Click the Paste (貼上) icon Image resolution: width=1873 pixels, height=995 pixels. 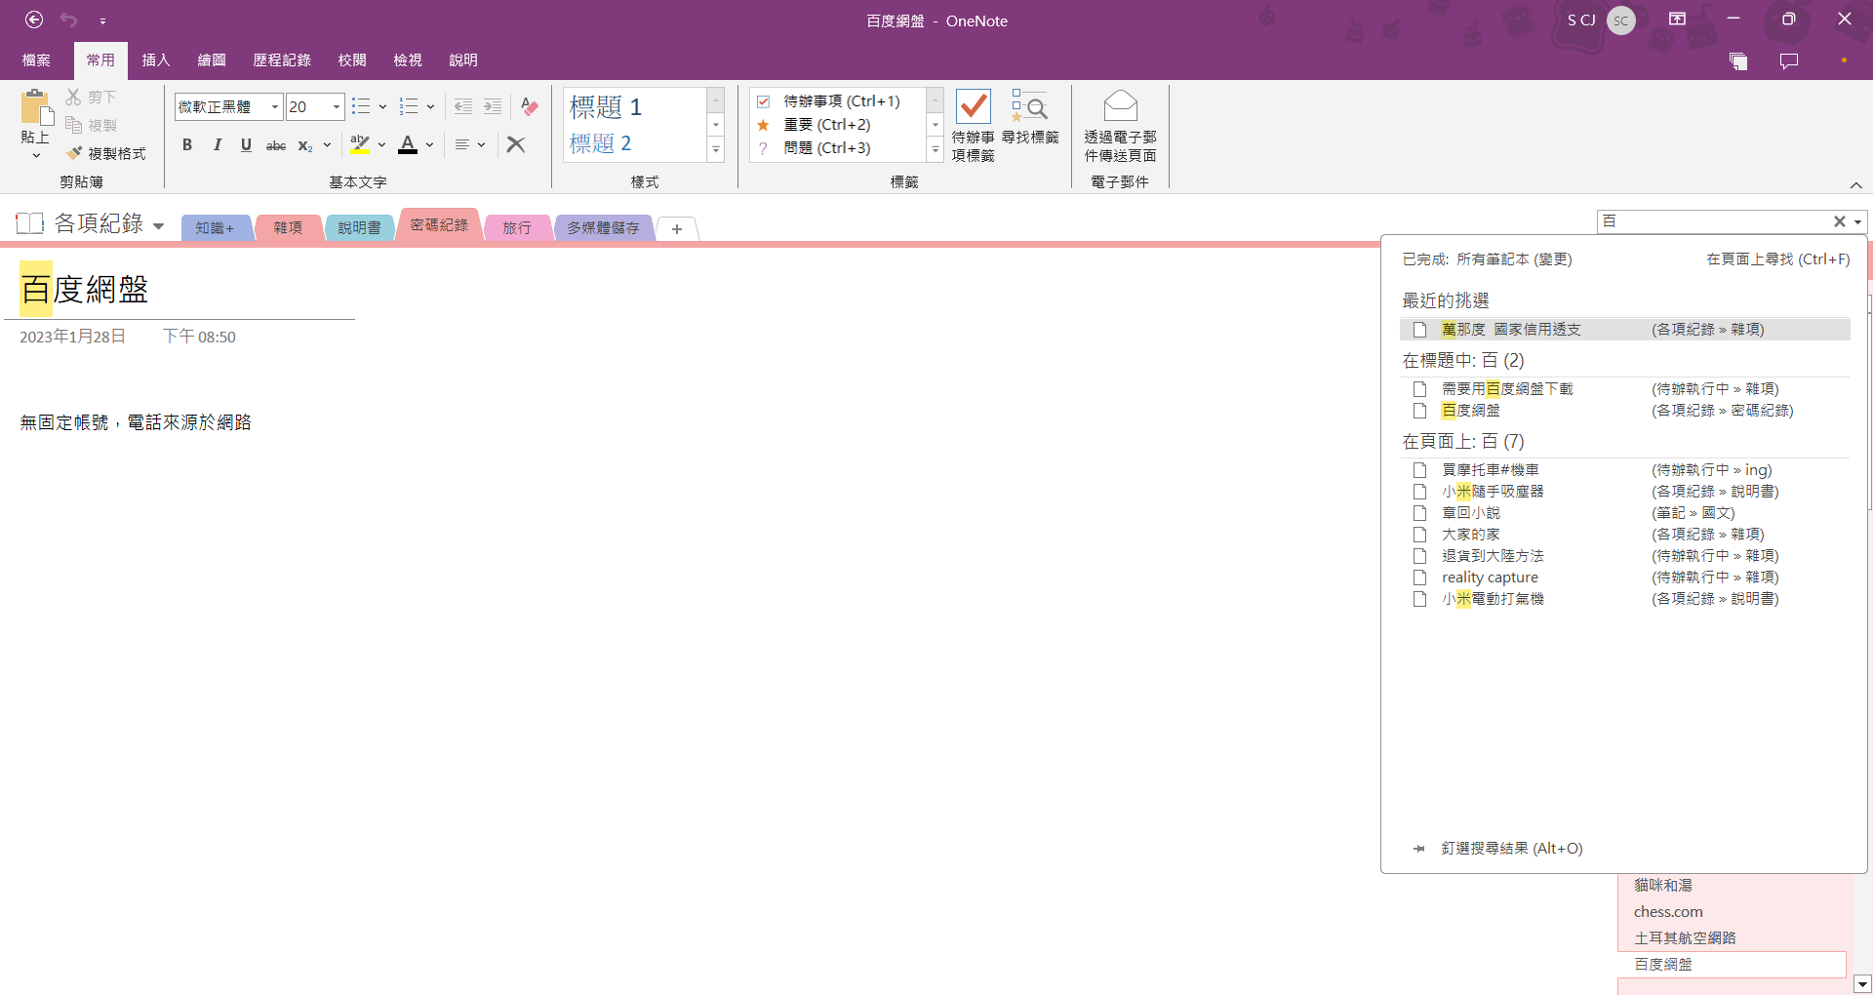point(36,108)
